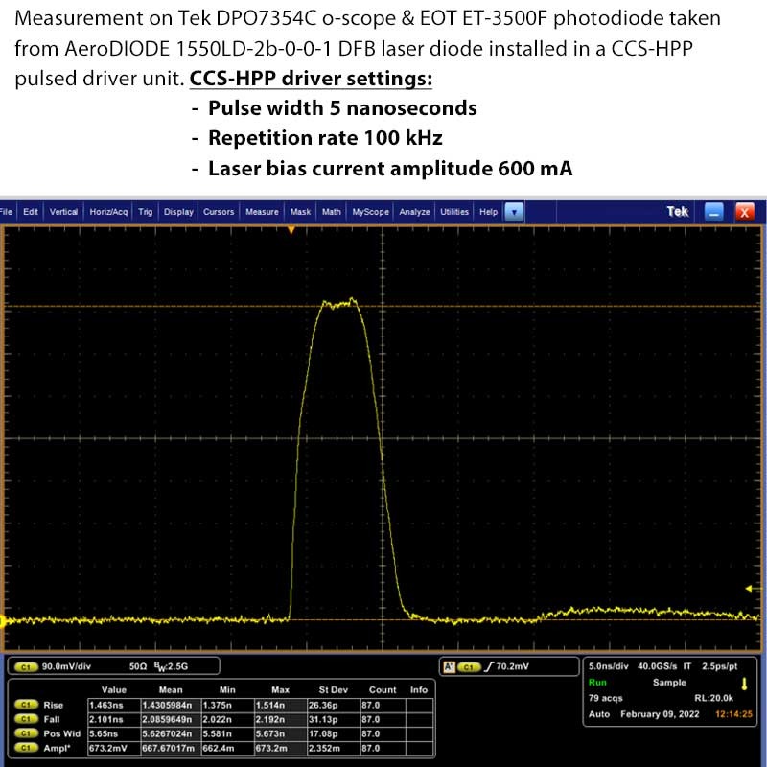Image resolution: width=767 pixels, height=767 pixels.
Task: Close the Tek scope application
Action: pos(745,212)
